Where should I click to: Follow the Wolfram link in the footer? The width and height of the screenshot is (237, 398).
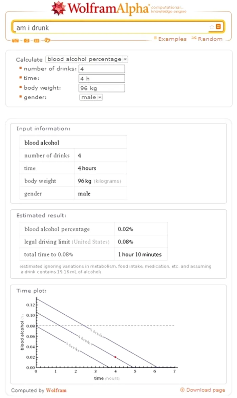point(56,390)
